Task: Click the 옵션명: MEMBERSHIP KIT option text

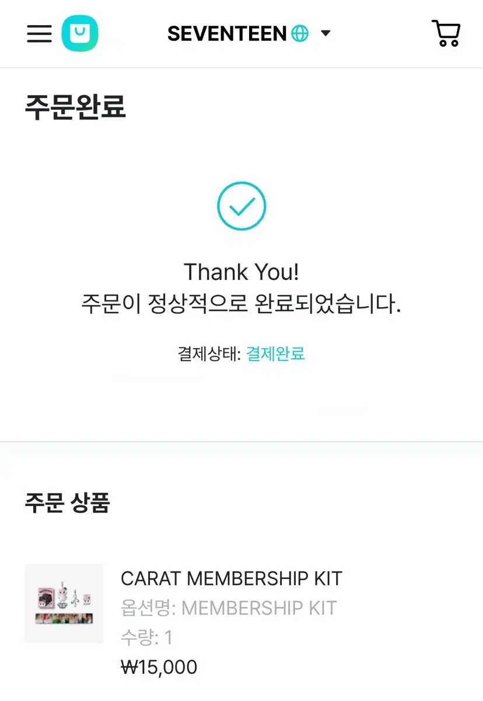Action: click(x=229, y=608)
